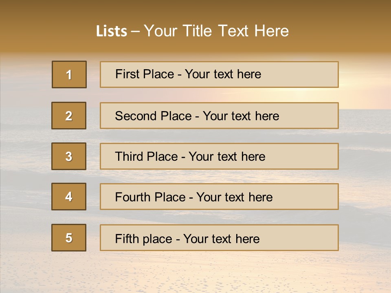Image resolution: width=391 pixels, height=293 pixels.
Task: Place cursor on the word Fourth
Action: (133, 197)
